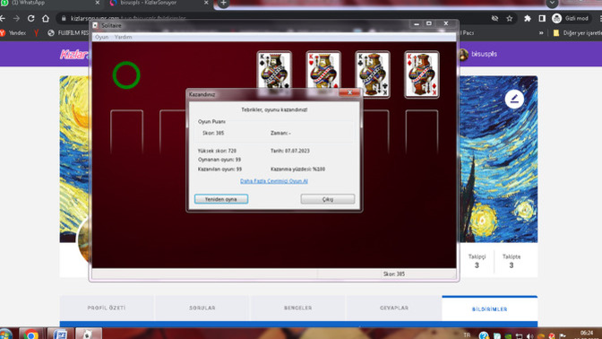Open a new Chrome tab
602x339 pixels.
(x=223, y=3)
